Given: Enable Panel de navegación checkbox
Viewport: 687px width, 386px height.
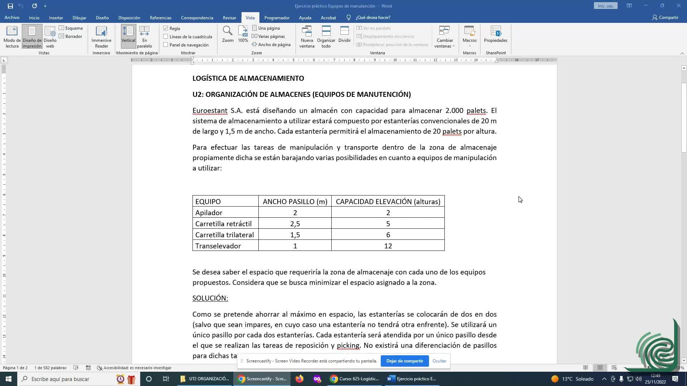Looking at the screenshot, I should 166,45.
